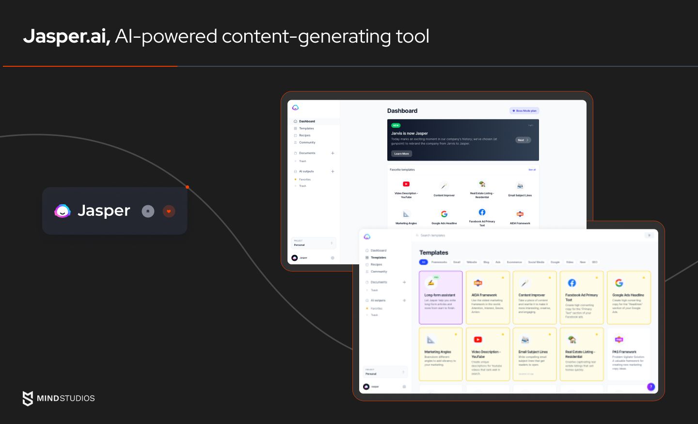Open YouTube Video Description favorite in Dashboard

[x=406, y=184]
